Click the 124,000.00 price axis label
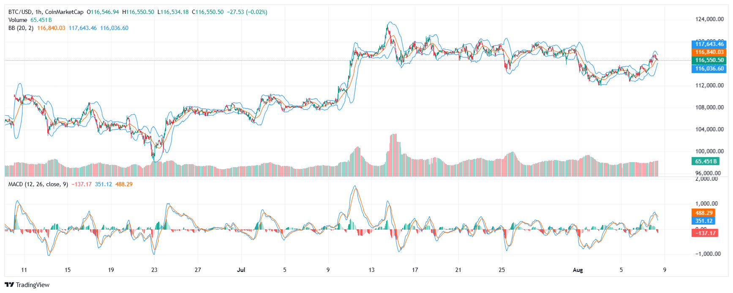The image size is (733, 293). coord(709,19)
